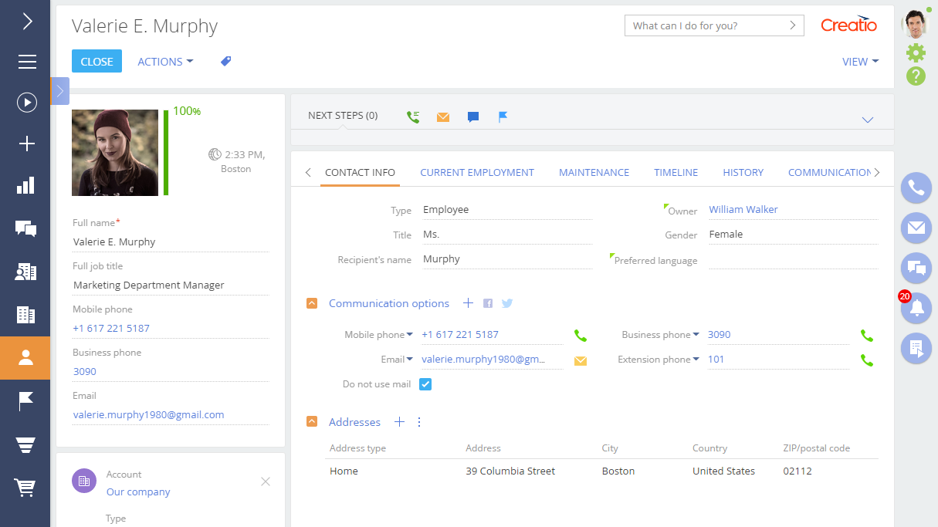Uncheck the Do not use mail checkbox

[425, 383]
